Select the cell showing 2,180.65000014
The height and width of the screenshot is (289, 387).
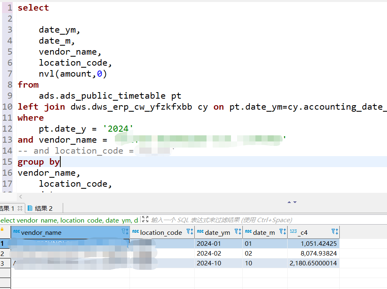tap(313, 263)
